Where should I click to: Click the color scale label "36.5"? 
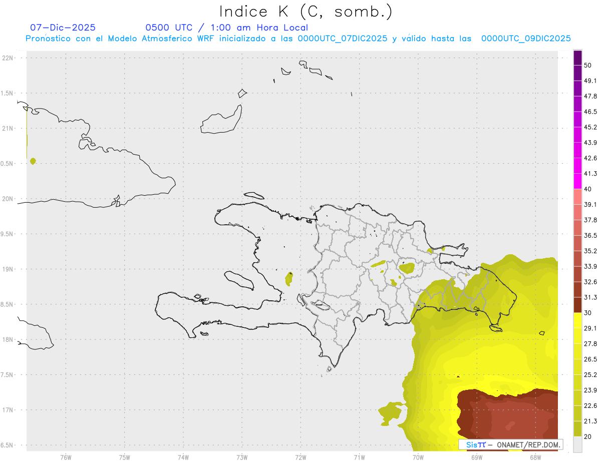[x=590, y=235]
